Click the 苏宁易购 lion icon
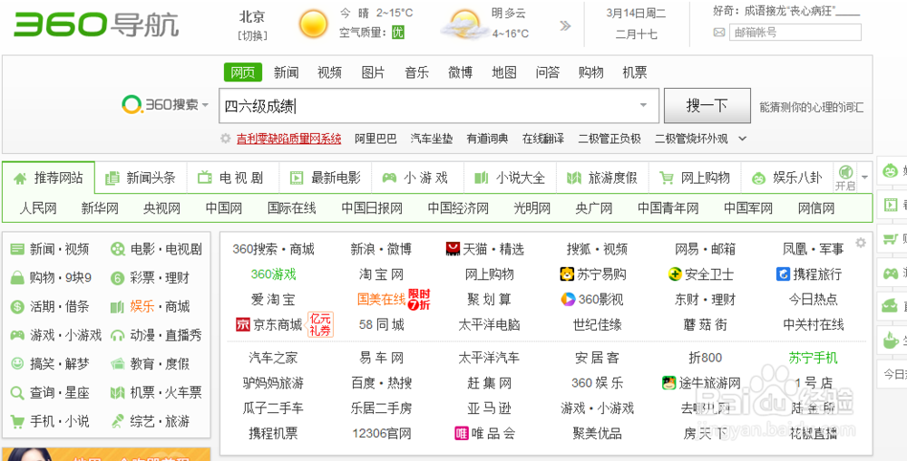Screen dimensions: 907x461 567,274
